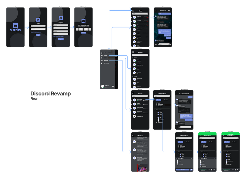Collapse Chat Rooms on Joining Call screen
The width and height of the screenshot is (246, 178).
click(x=177, y=144)
